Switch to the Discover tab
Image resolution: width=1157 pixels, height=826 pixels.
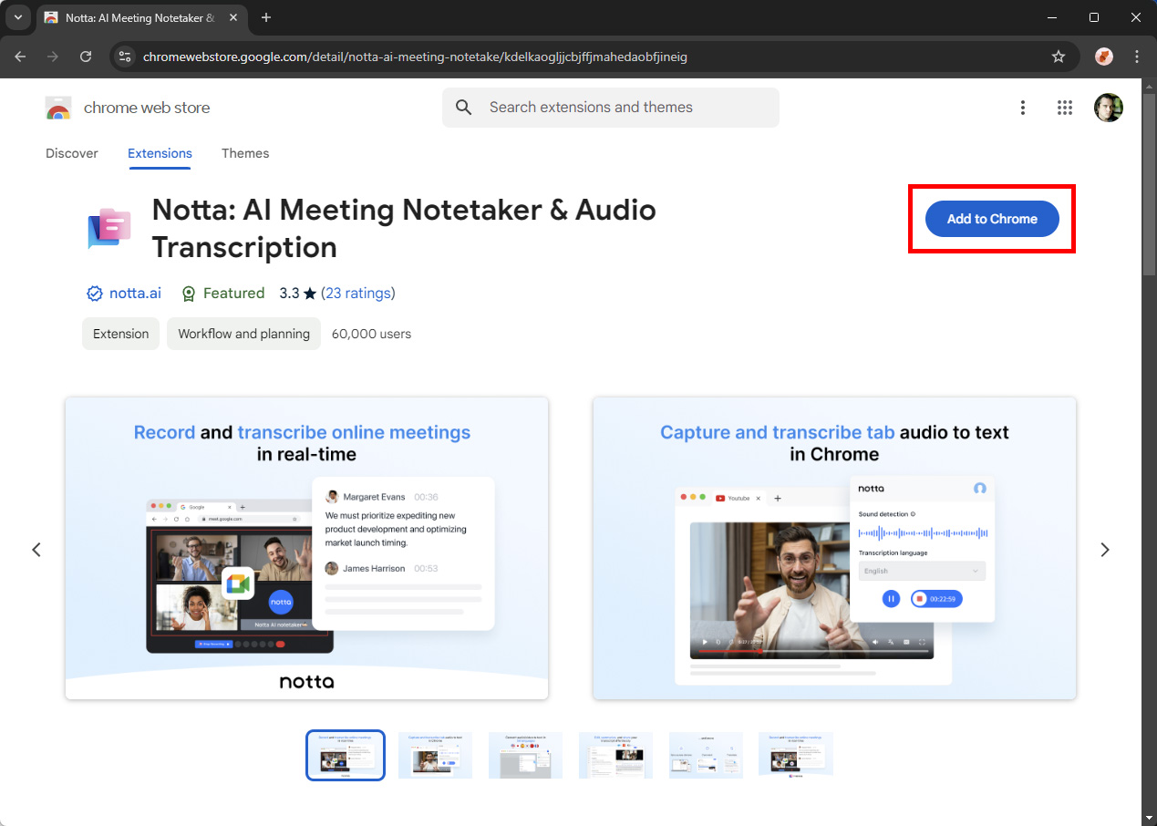(x=72, y=153)
